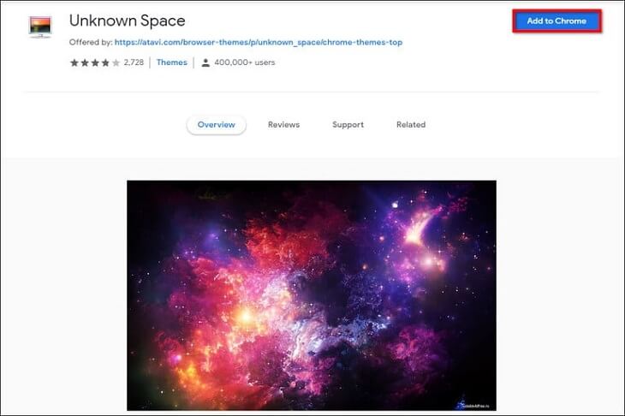Screen dimensions: 625x416
Task: Click the first star in the rating
Action: (x=74, y=62)
